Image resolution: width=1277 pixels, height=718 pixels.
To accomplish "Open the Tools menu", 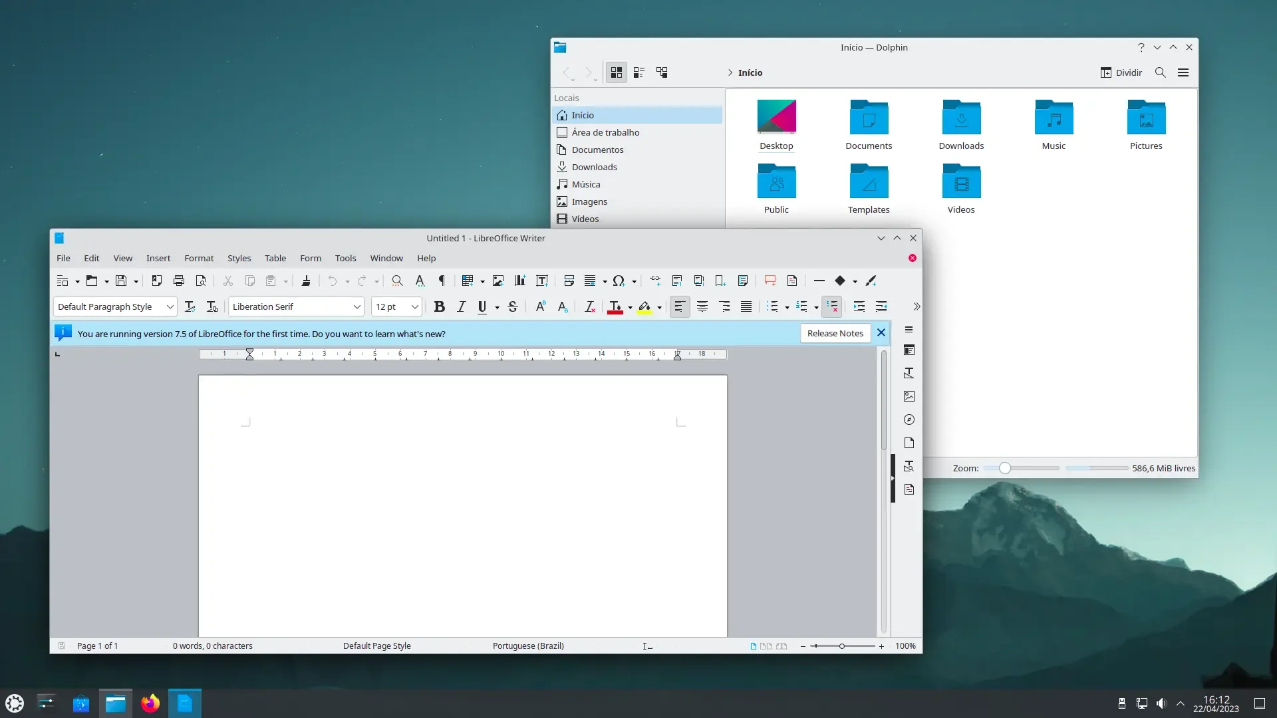I will 345,258.
